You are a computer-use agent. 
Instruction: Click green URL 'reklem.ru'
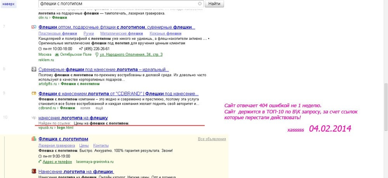pos(46,60)
